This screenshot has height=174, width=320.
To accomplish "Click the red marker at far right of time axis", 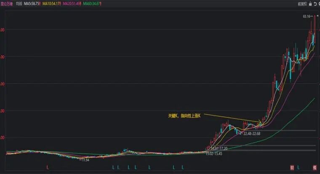I will tap(315, 168).
